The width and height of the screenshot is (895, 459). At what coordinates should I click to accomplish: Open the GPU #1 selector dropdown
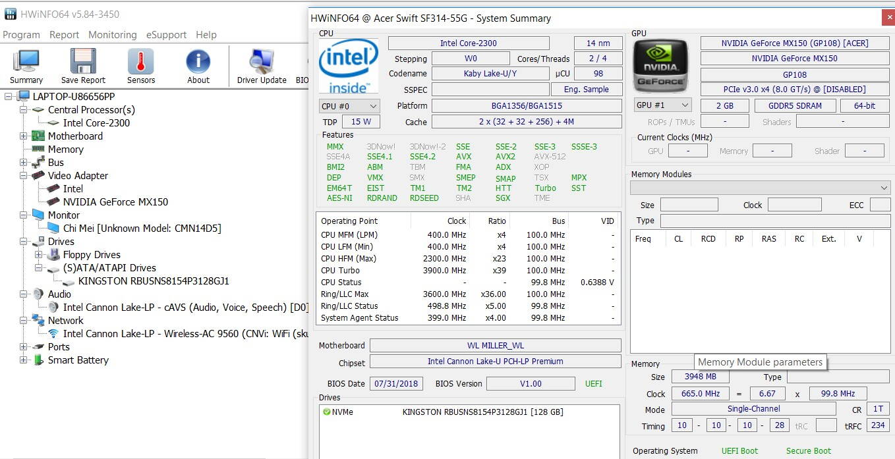(x=662, y=105)
